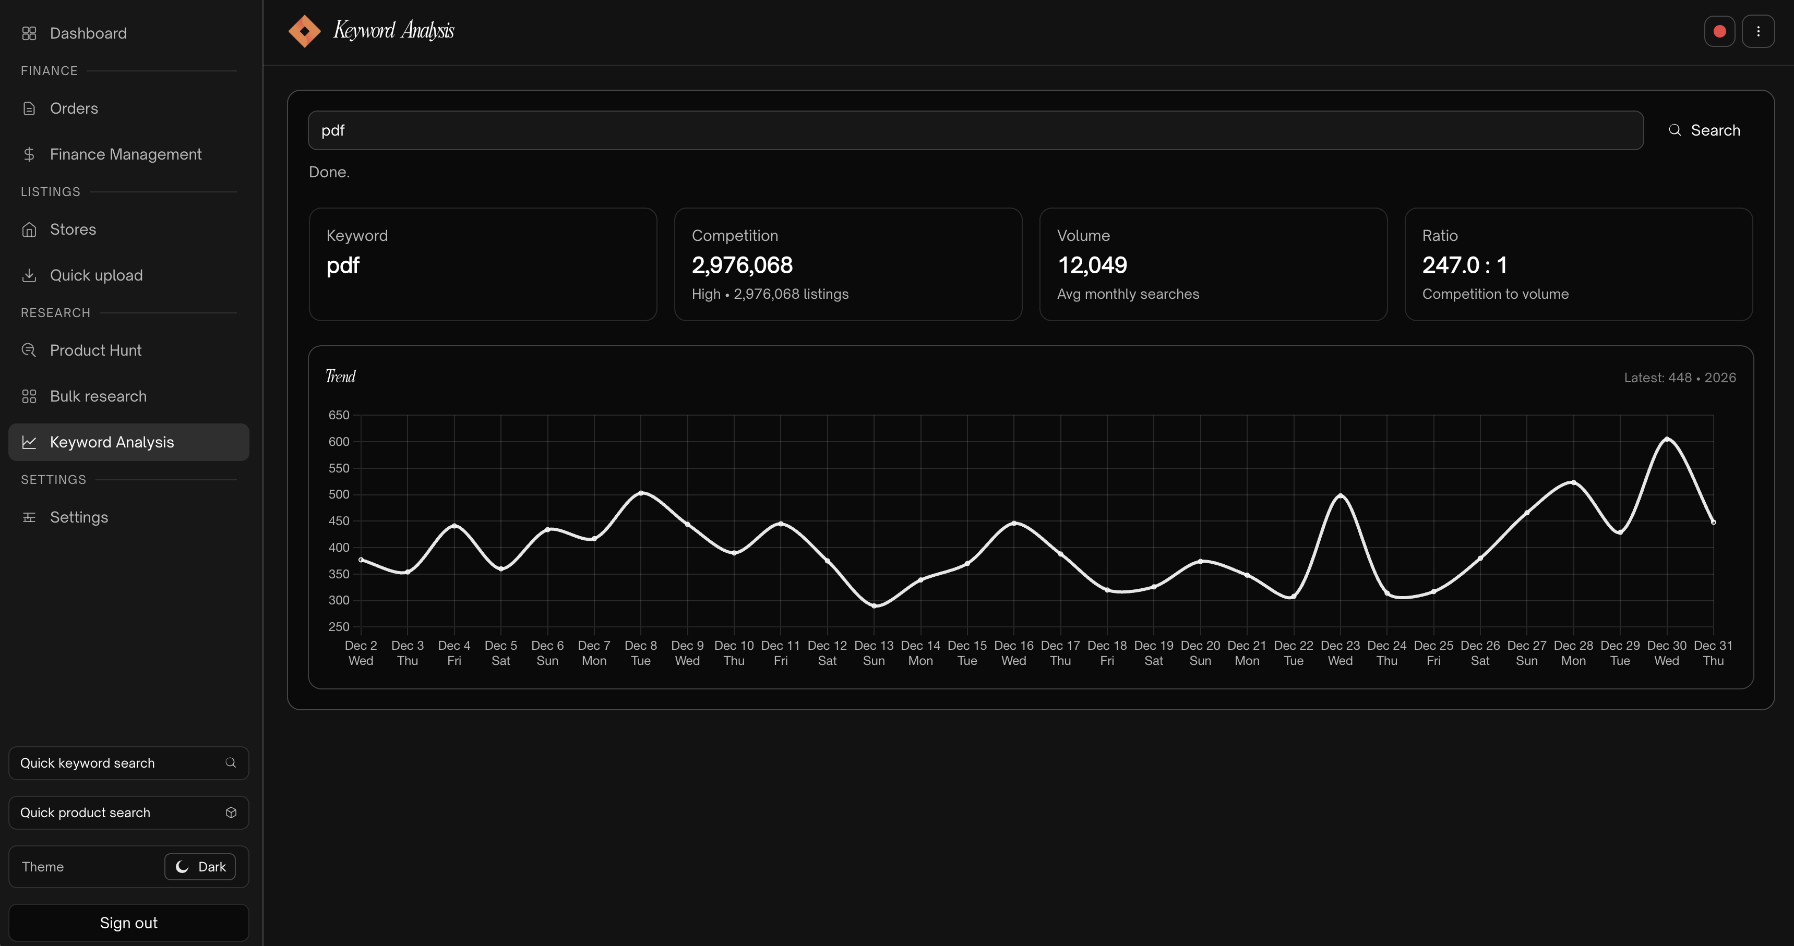Image resolution: width=1794 pixels, height=946 pixels.
Task: Open Dashboard from the sidebar
Action: pyautogui.click(x=88, y=33)
